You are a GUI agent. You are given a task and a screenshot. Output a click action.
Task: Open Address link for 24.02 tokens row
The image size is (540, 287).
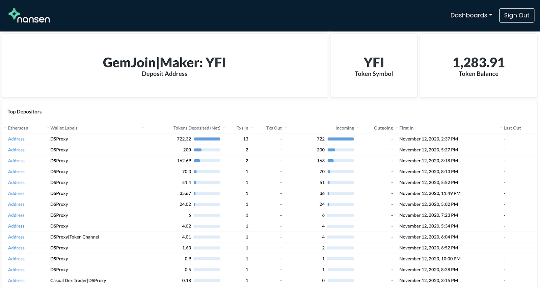point(16,204)
